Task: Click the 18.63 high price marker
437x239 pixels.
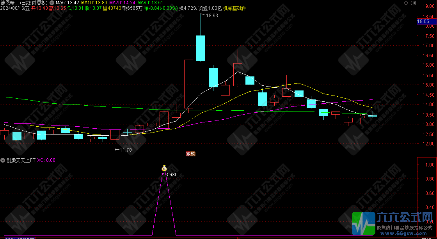Action: tap(212, 16)
